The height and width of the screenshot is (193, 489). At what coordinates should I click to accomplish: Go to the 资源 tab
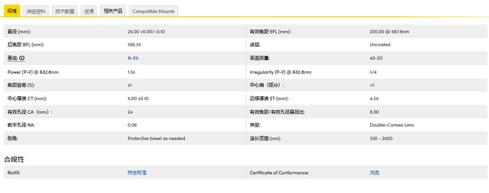(x=89, y=11)
